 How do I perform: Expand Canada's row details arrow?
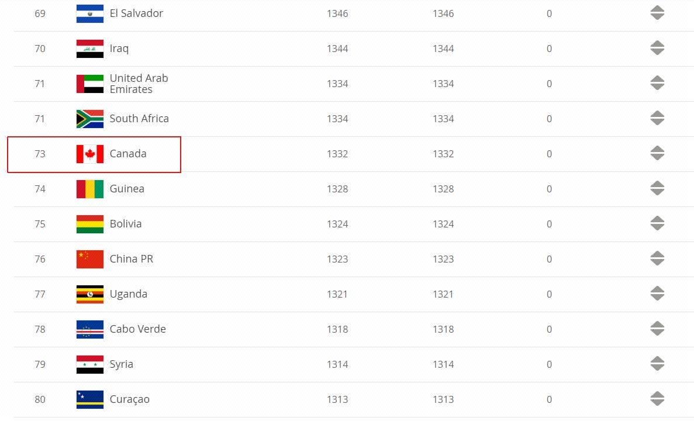[657, 153]
